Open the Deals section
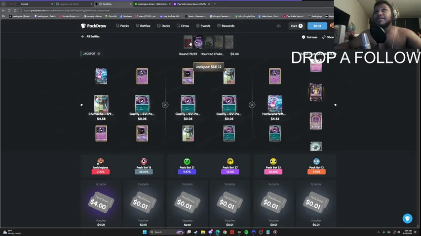Viewport: 421px width, 236px height. point(163,26)
